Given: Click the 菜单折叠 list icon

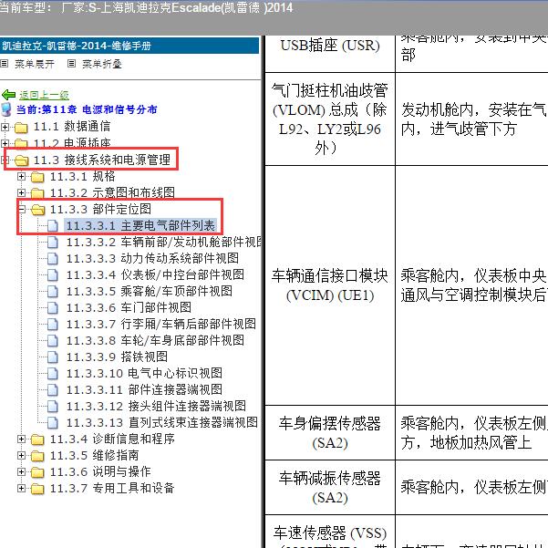Looking at the screenshot, I should pyautogui.click(x=71, y=64).
